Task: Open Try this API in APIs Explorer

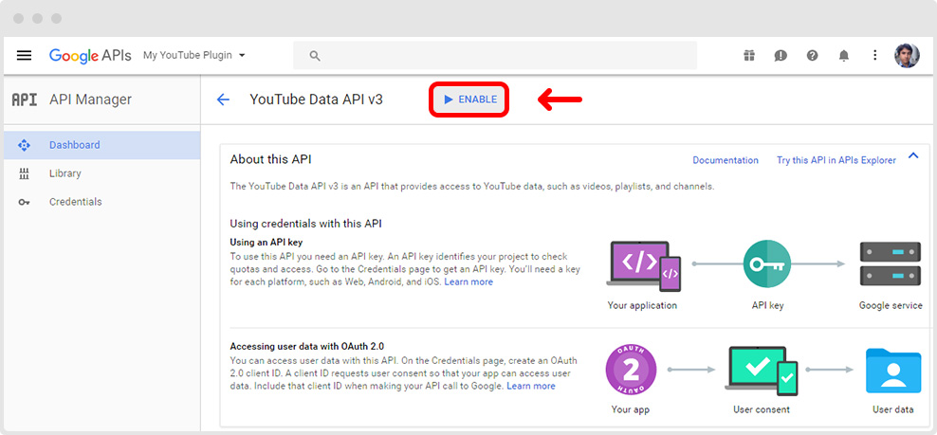Action: coord(836,160)
